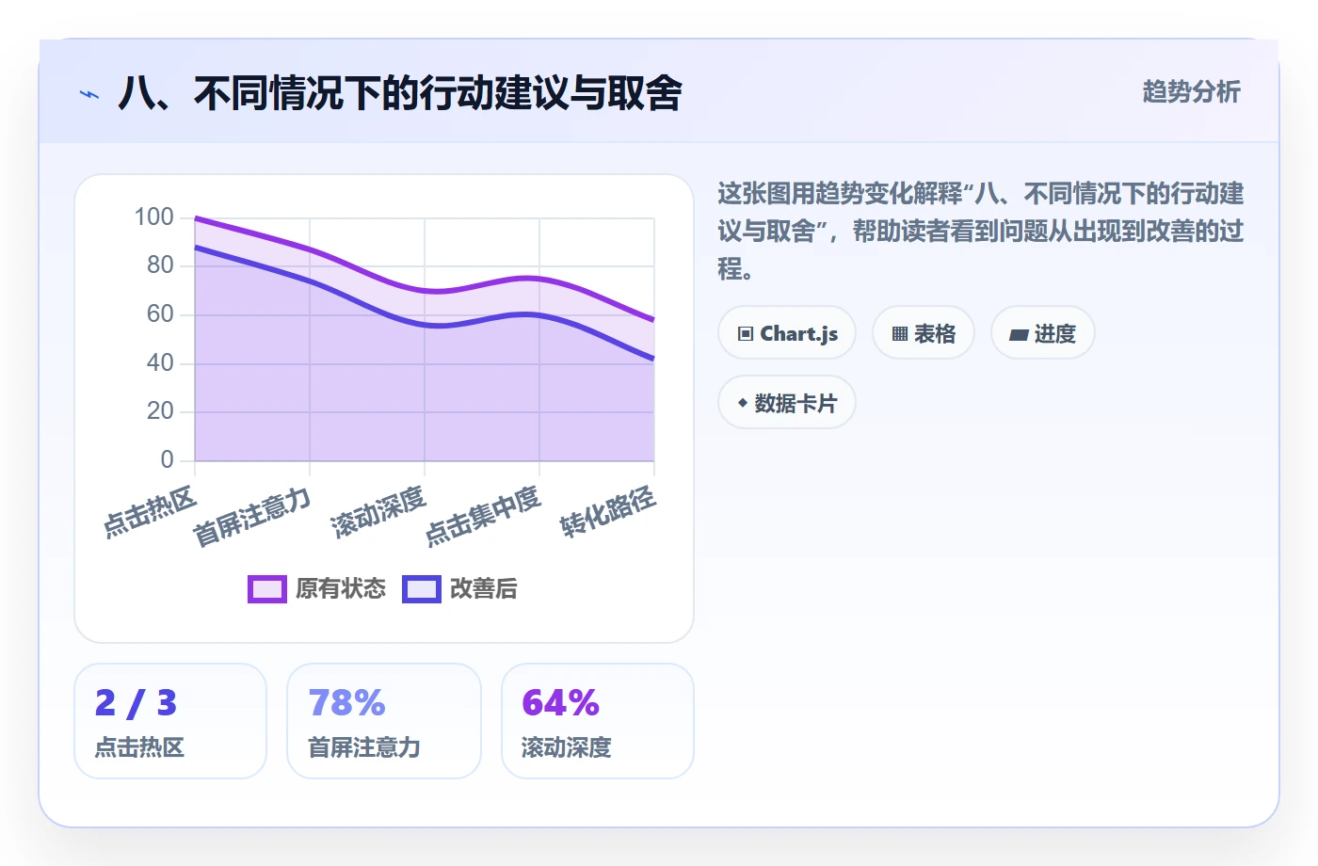Toggle the 原有状态 legend color box
1318x866 pixels.
pos(267,588)
